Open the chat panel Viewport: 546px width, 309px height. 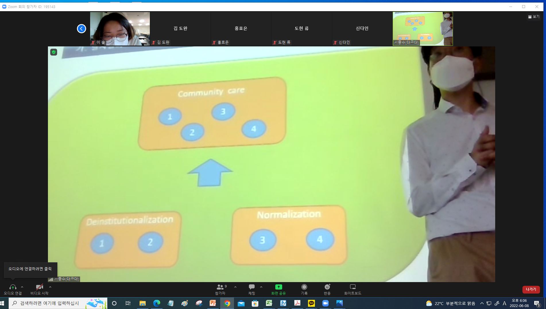[x=252, y=287]
